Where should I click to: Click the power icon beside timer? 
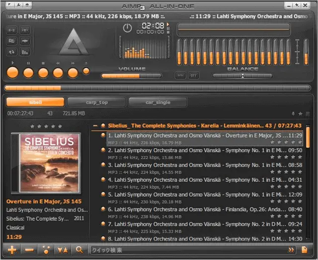tap(127, 28)
